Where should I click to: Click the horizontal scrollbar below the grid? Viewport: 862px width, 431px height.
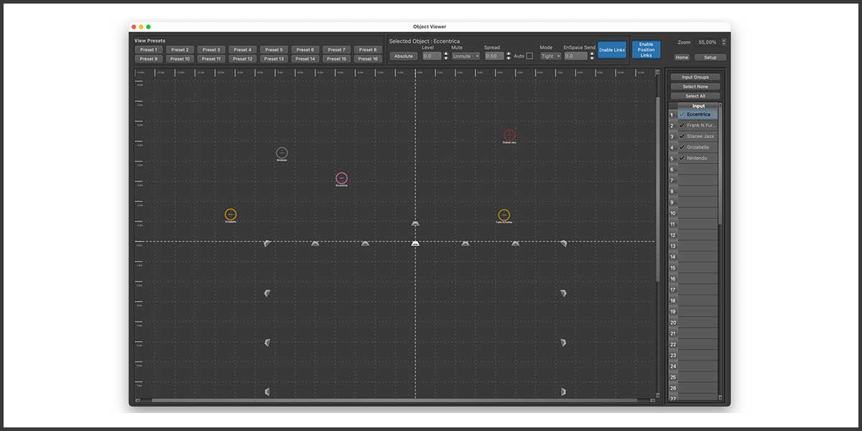pos(395,400)
